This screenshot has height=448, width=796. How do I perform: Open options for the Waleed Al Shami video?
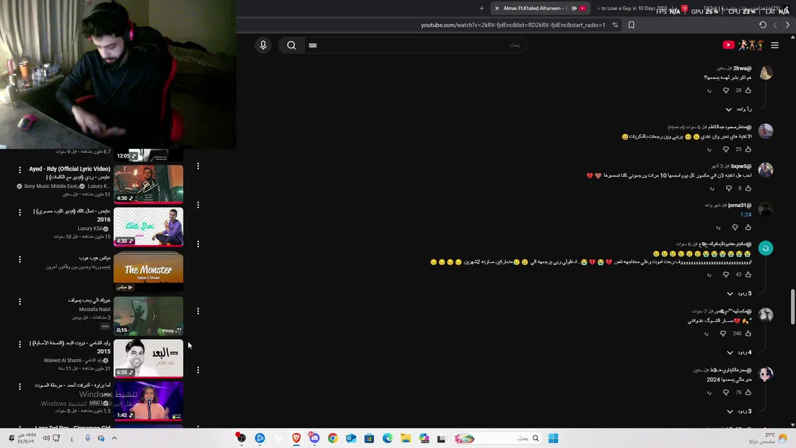click(x=19, y=343)
